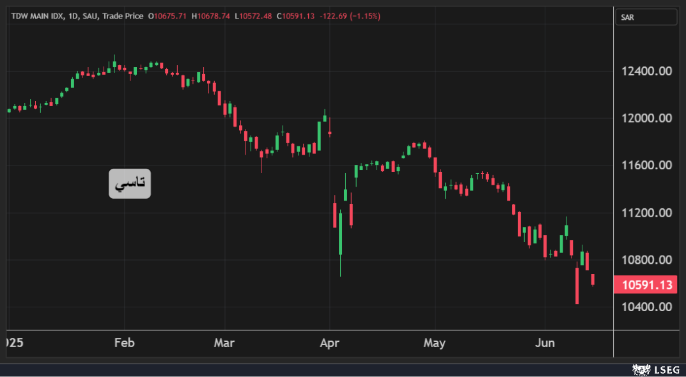Screen dimensions: 686x377
Task: Click the 11200.00 price axis label
Action: pos(646,213)
